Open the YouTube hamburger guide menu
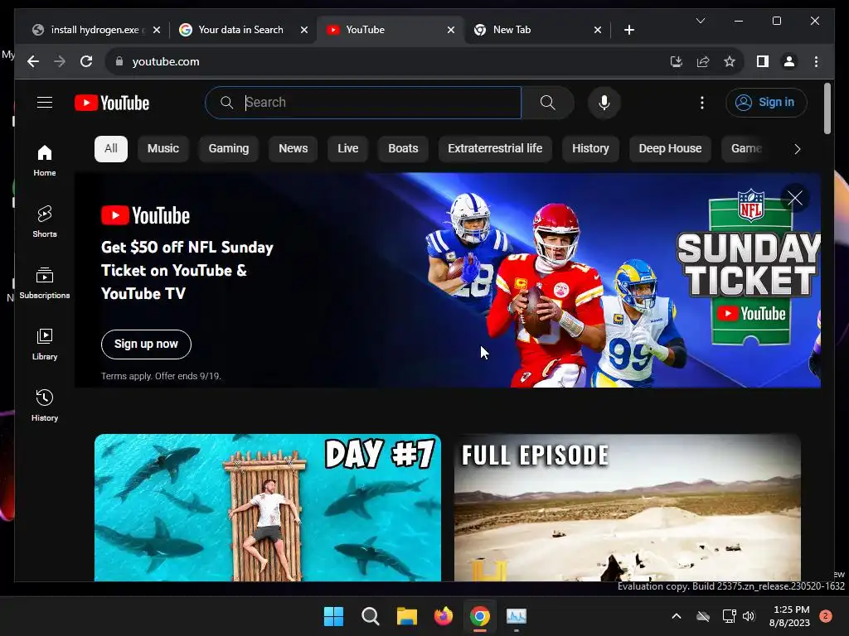Screen dimensions: 849x636 [45, 102]
